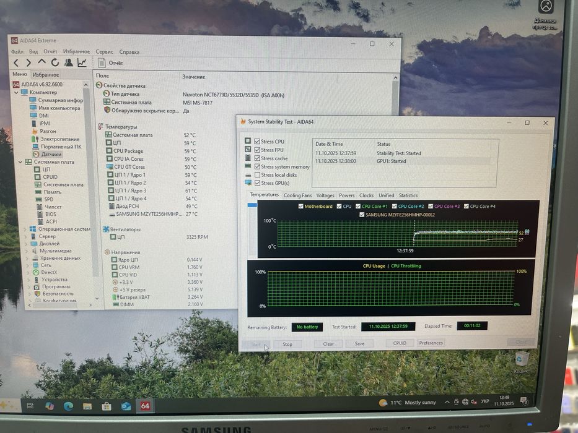Select Имя компьютера tree item
578x433 pixels.
[55, 108]
